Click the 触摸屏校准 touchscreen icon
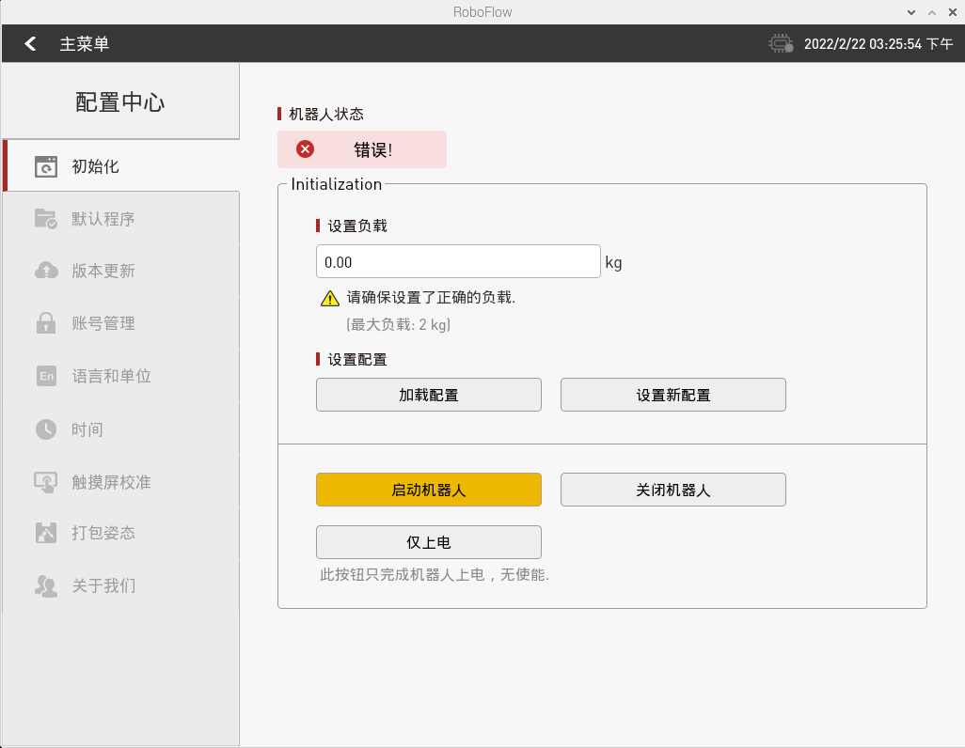 click(x=46, y=482)
